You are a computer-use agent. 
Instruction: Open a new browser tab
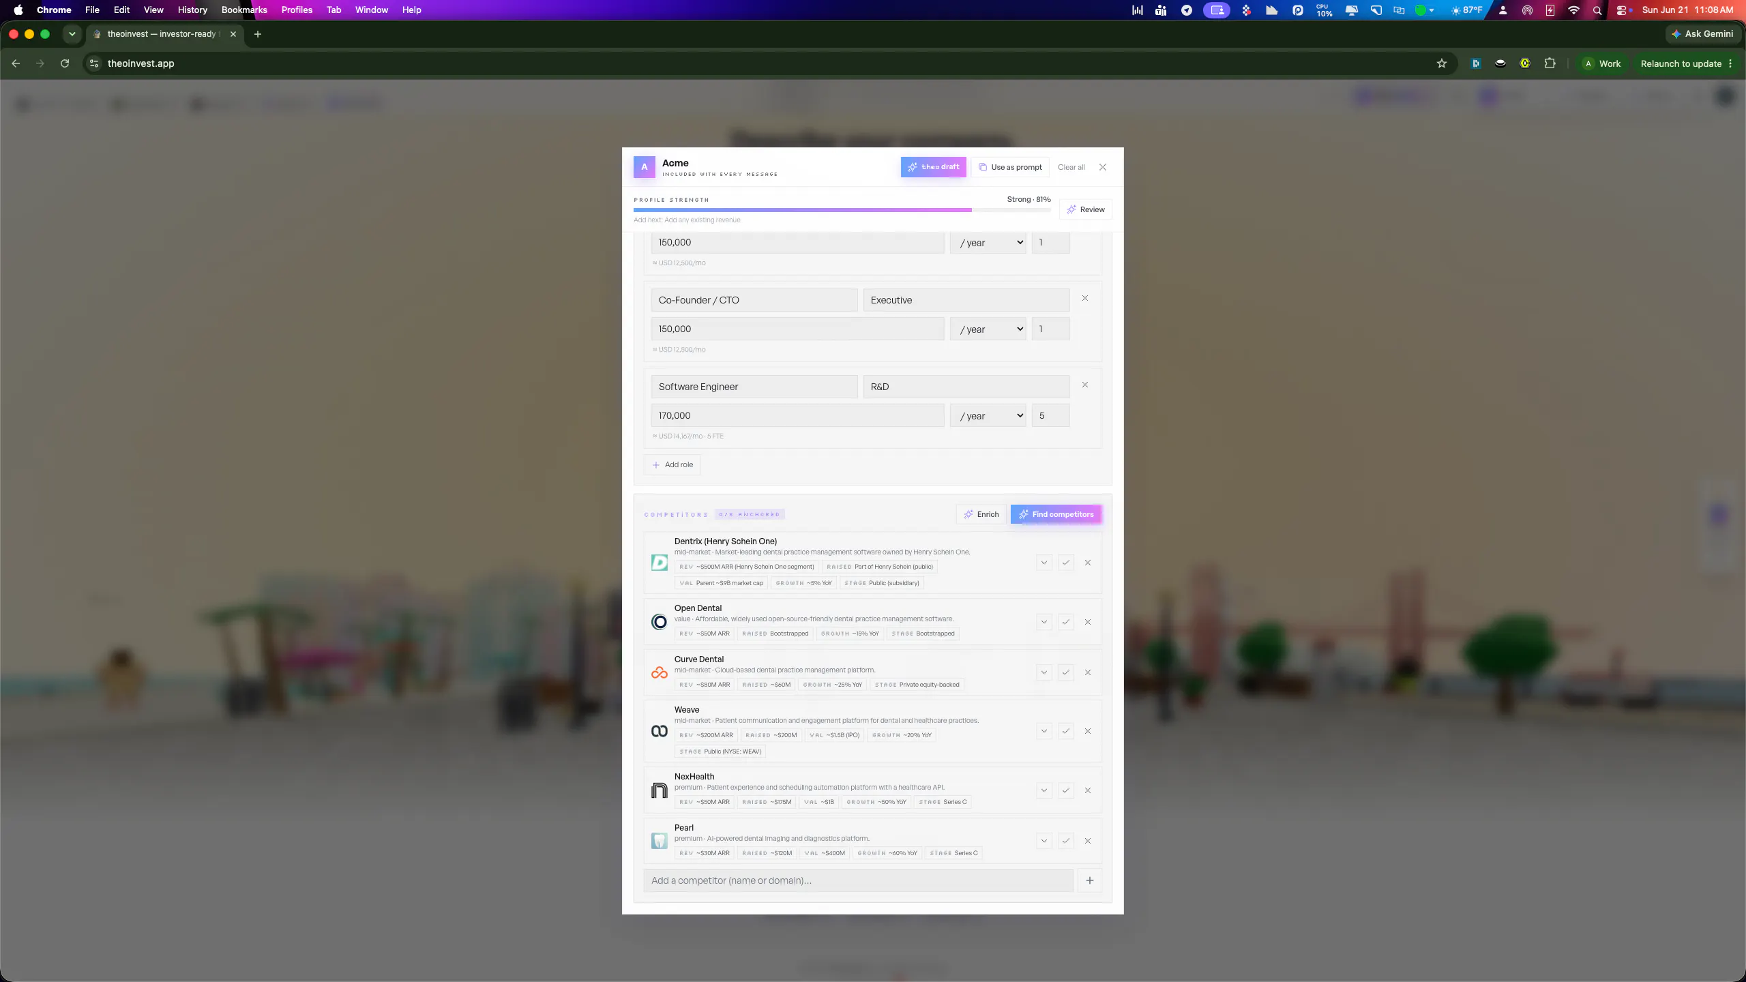tap(258, 34)
